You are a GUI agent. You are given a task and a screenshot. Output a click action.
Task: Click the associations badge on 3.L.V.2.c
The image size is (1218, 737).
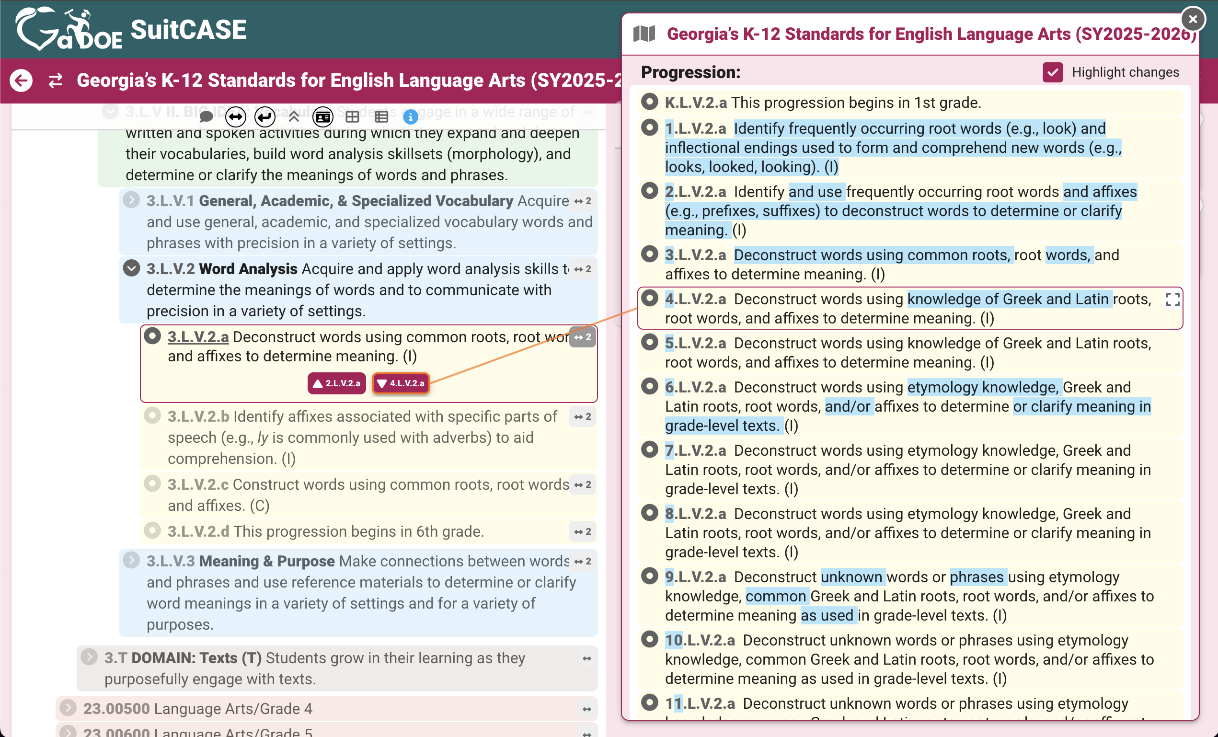point(583,485)
